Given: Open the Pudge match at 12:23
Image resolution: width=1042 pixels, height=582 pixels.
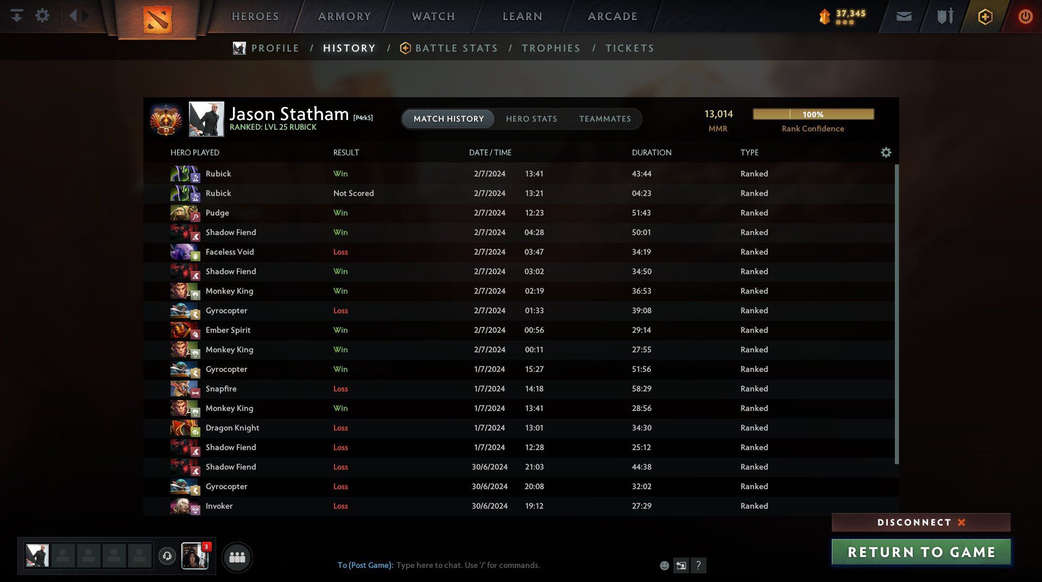Looking at the screenshot, I should (519, 213).
